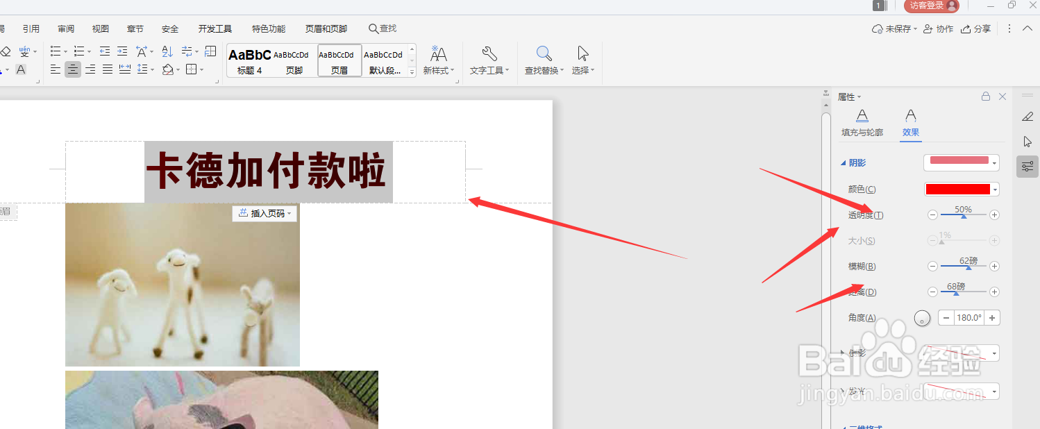This screenshot has width=1040, height=429.
Task: Open the 插入页码 dropdown
Action: point(265,213)
